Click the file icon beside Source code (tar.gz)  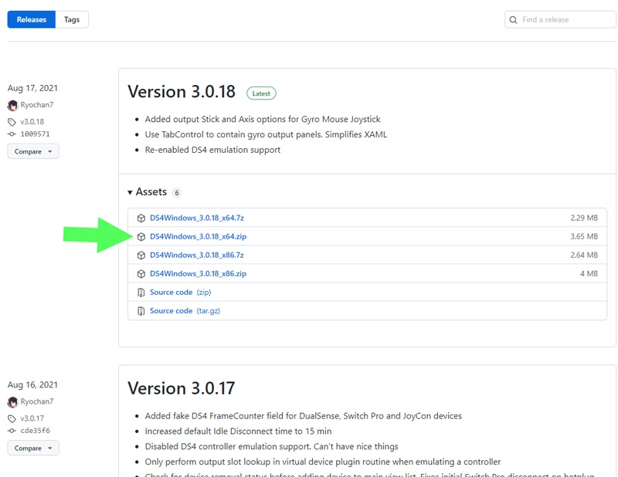pos(141,311)
